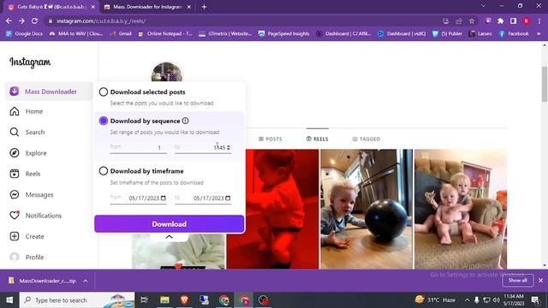This screenshot has height=308, width=548.
Task: Close the downloads bar
Action: coord(540,281)
